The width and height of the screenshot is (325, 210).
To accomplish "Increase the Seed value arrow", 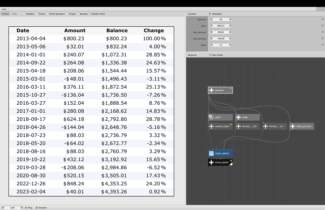I will 230,45.
